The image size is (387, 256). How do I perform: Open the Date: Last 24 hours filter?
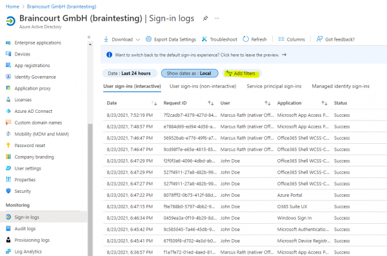click(130, 74)
